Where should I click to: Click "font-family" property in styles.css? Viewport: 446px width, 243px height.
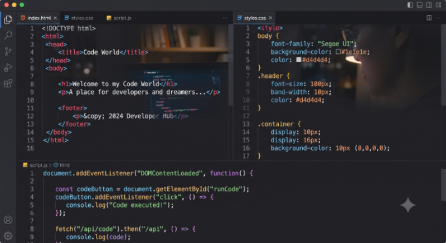pyautogui.click(x=290, y=44)
